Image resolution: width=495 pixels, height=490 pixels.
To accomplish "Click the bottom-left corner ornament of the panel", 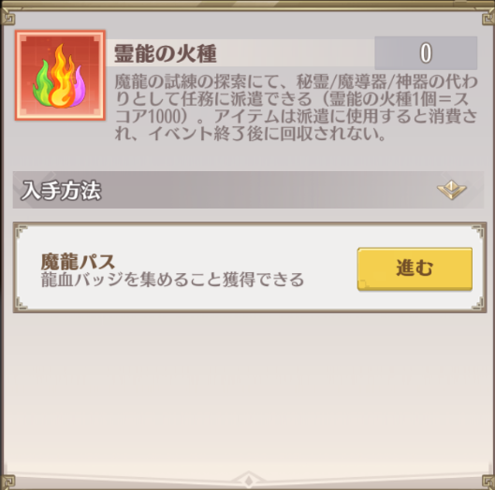I will coord(7,482).
